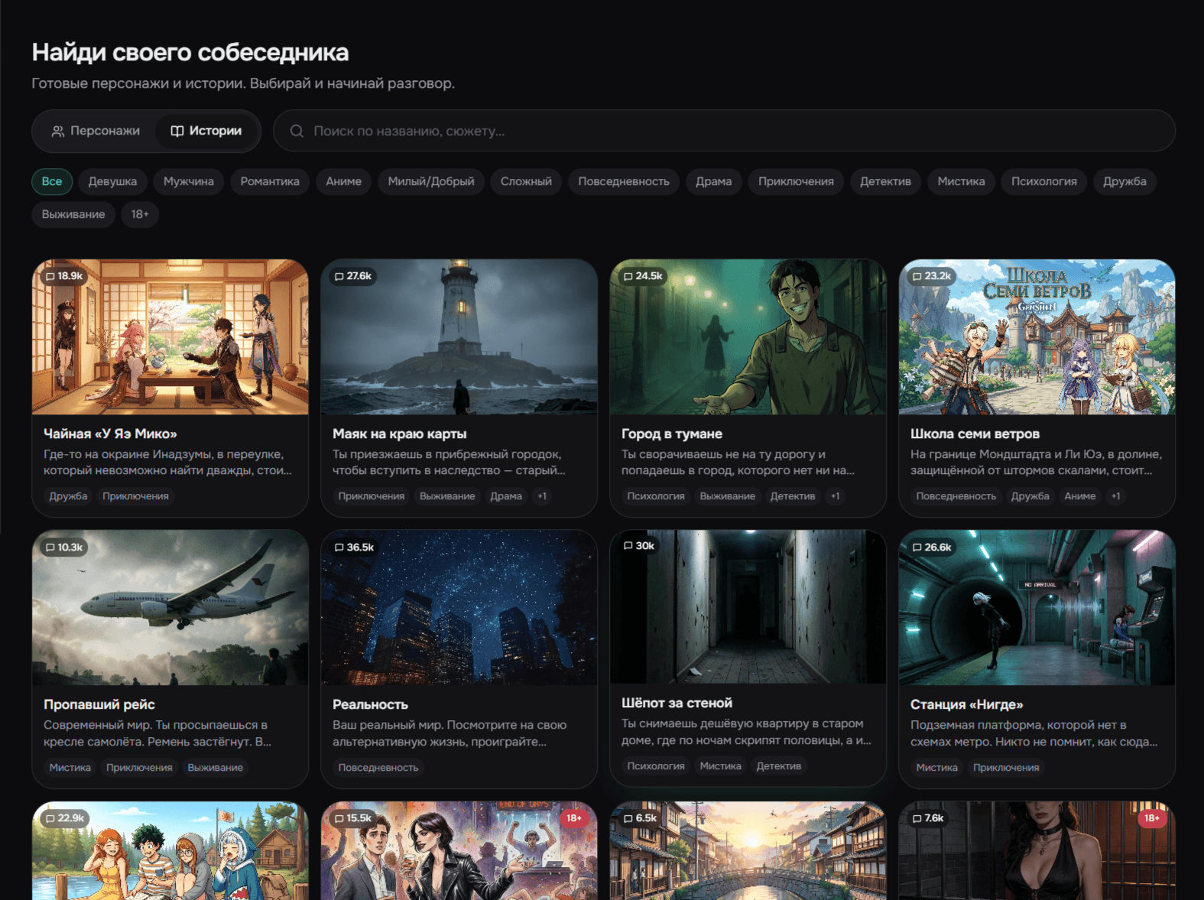1204x900 pixels.
Task: Open Город в тумане story title
Action: point(672,434)
